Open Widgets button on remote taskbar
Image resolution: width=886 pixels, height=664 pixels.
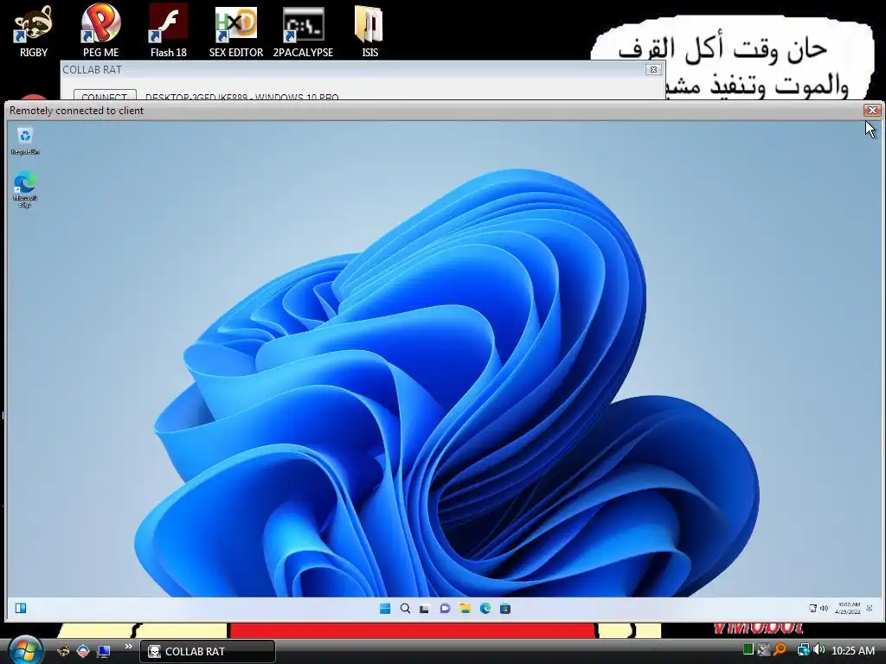[x=21, y=608]
